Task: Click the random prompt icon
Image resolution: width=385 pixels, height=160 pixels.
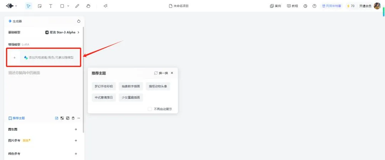Action: pyautogui.click(x=62, y=118)
